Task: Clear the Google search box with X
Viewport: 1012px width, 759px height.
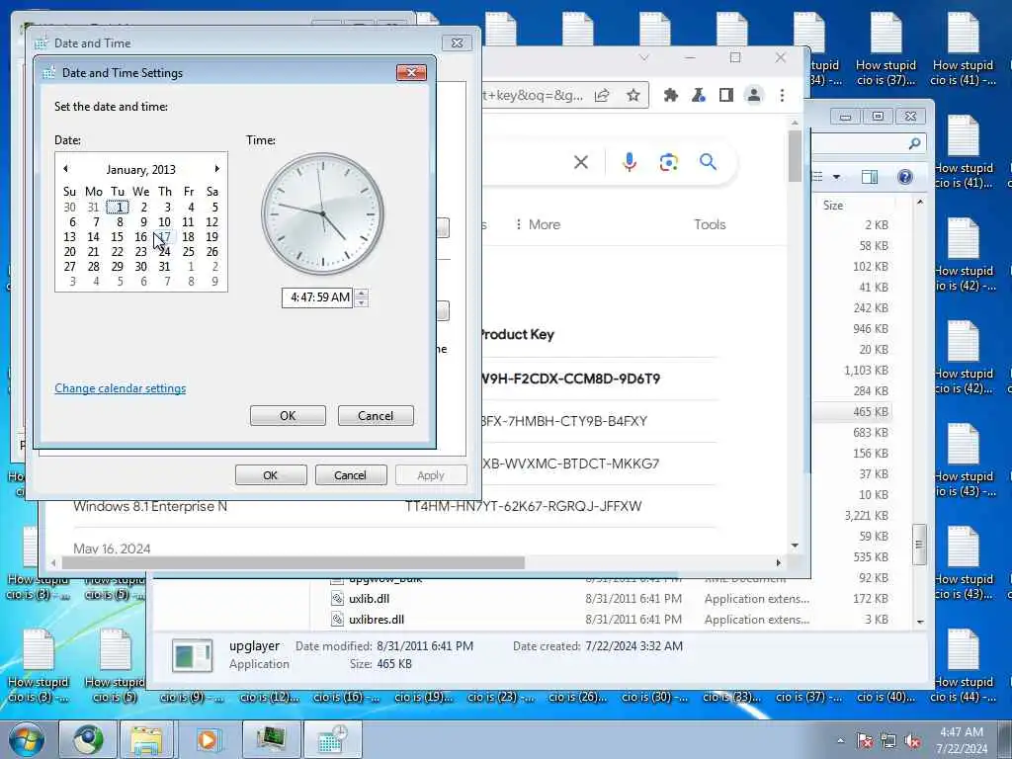Action: [x=581, y=162]
